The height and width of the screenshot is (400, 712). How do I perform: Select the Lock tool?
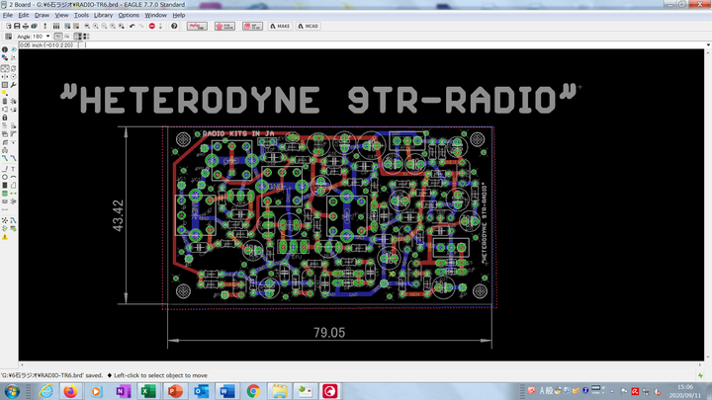point(5,118)
